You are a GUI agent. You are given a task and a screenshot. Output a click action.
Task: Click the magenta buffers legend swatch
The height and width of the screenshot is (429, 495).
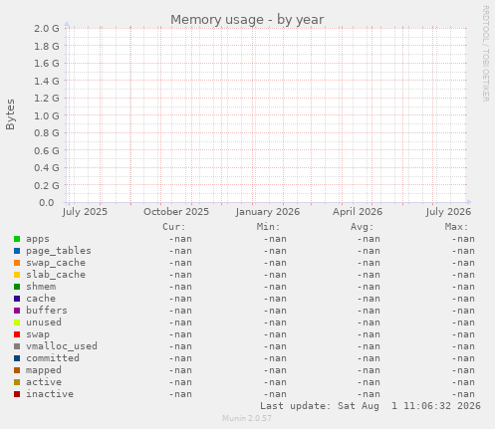click(x=17, y=311)
